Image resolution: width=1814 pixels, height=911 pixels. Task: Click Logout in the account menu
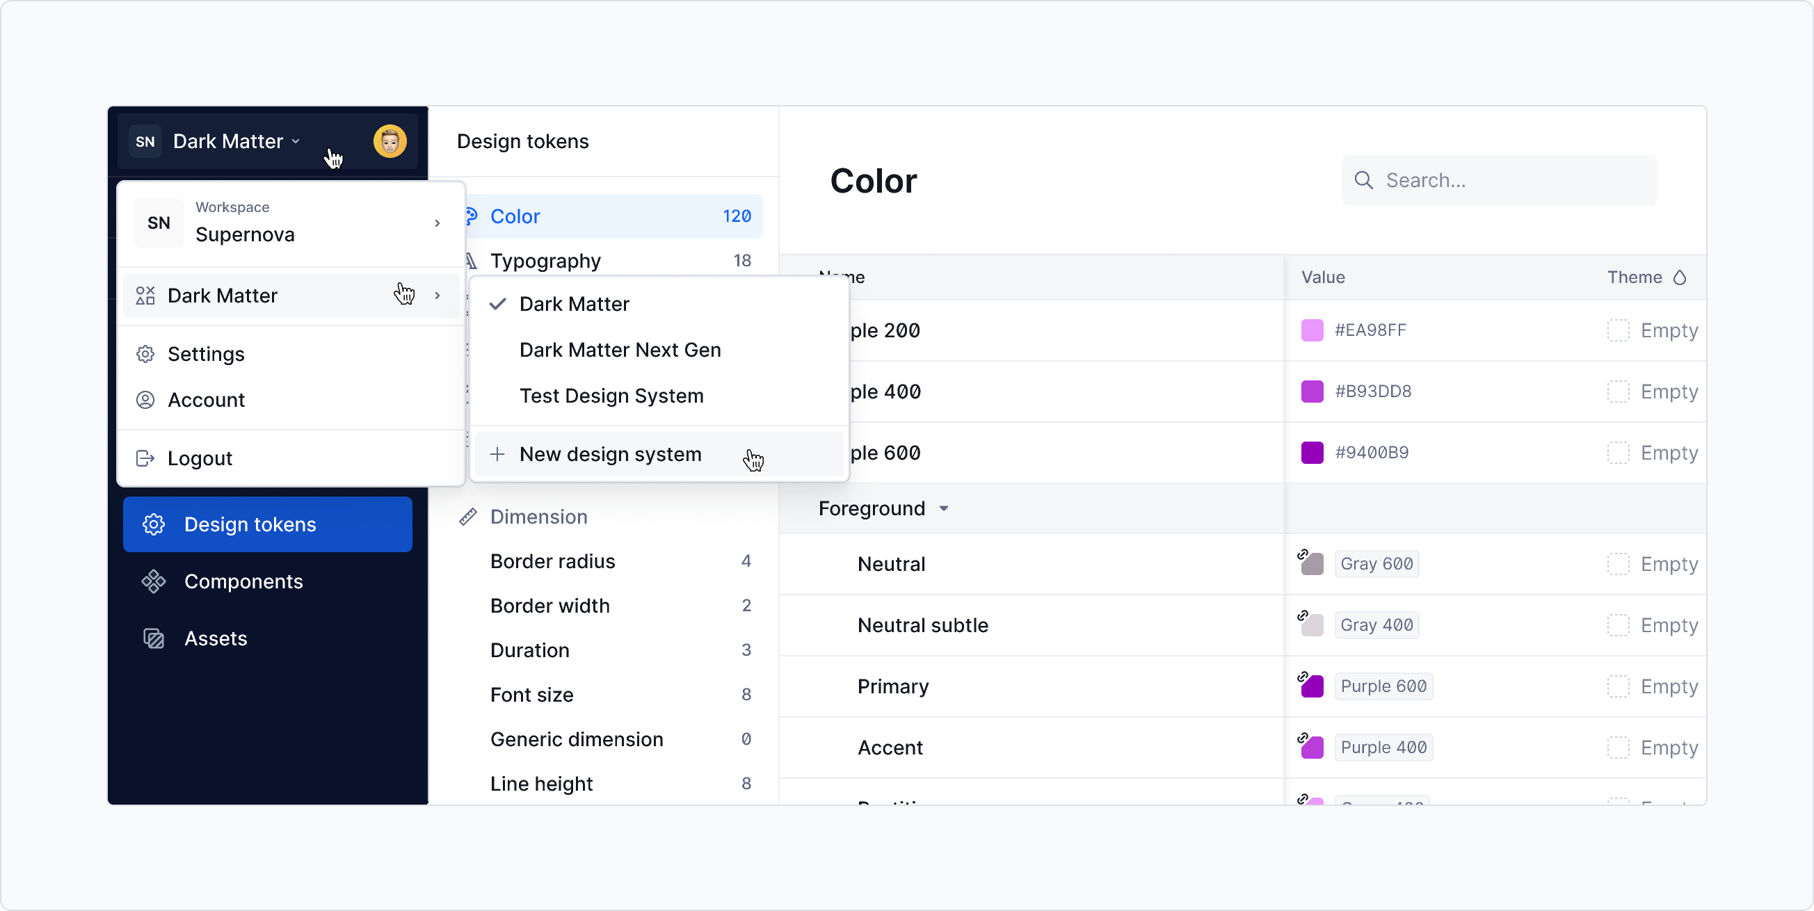(200, 458)
